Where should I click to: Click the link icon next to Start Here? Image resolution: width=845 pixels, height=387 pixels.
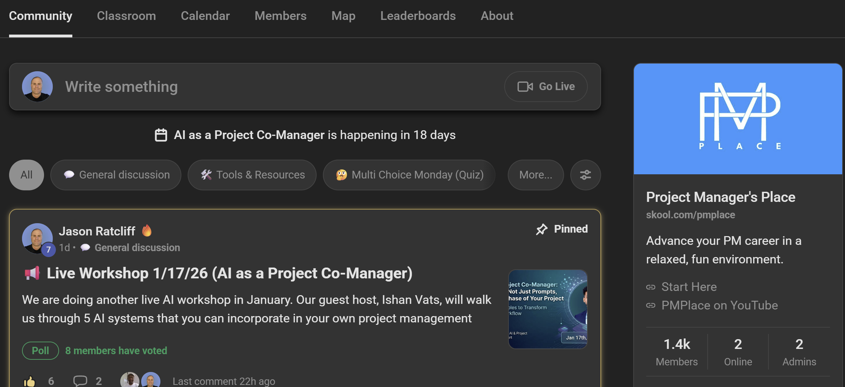tap(651, 287)
